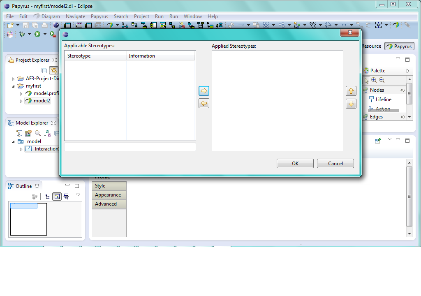Click the right arrow to apply stereotype
The width and height of the screenshot is (421, 296).
[204, 91]
